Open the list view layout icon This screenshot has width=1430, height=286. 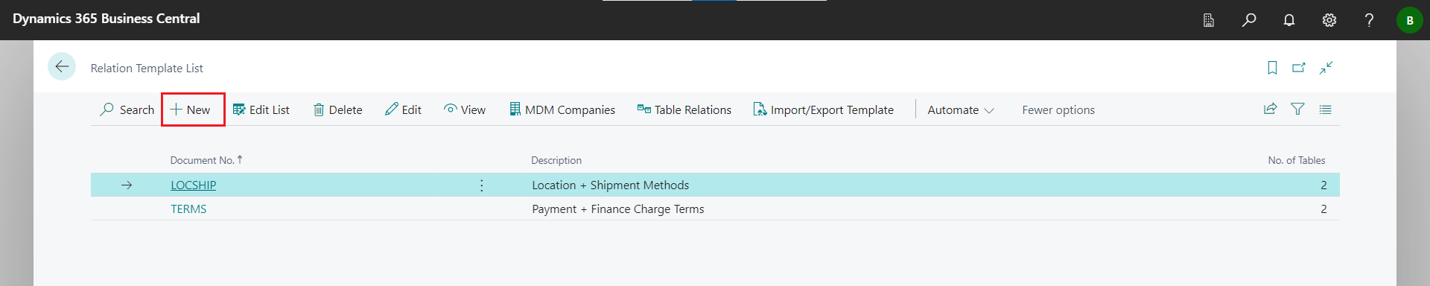pyautogui.click(x=1325, y=109)
